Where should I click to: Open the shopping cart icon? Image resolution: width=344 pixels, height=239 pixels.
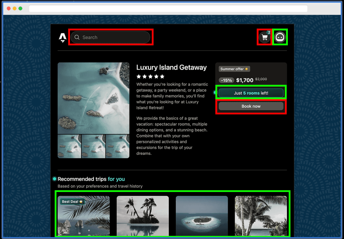[264, 37]
